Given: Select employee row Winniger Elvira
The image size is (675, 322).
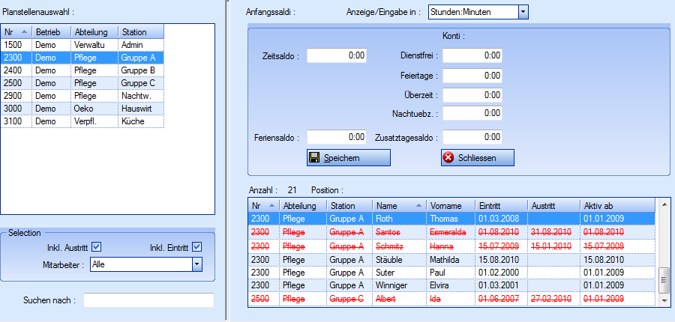Looking at the screenshot, I should pyautogui.click(x=450, y=286).
